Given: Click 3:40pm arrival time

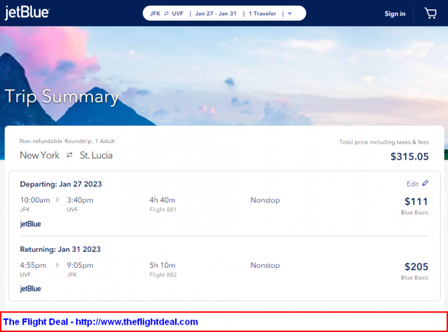Looking at the screenshot, I should click(x=80, y=200).
